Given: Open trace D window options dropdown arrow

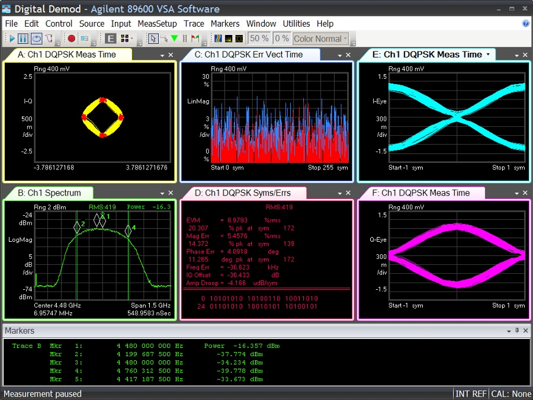Looking at the screenshot, I should pos(340,193).
